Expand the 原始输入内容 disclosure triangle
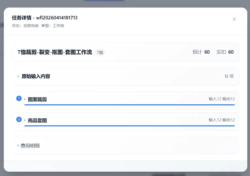Image resolution: width=250 pixels, height=176 pixels. (18, 76)
